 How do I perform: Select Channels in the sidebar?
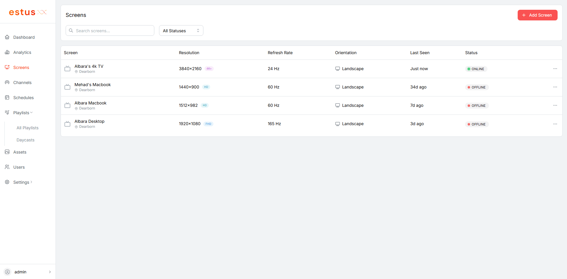(22, 83)
